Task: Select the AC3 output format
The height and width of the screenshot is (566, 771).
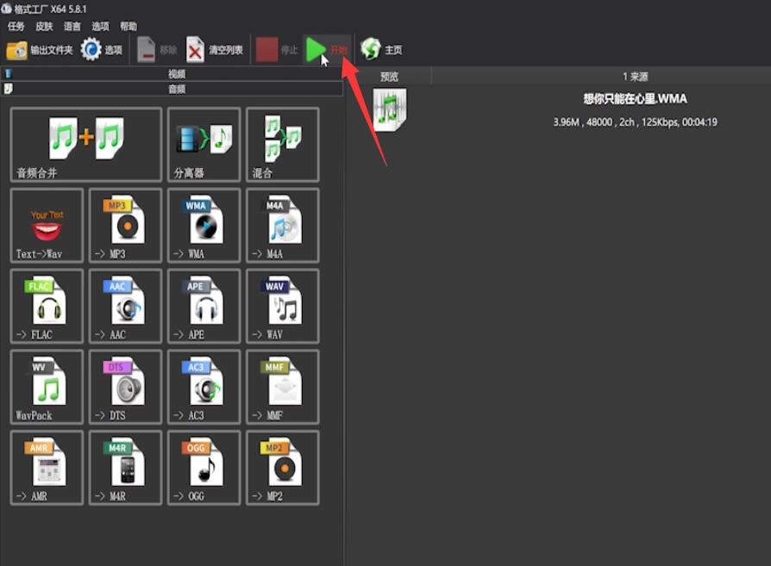Action: click(204, 387)
